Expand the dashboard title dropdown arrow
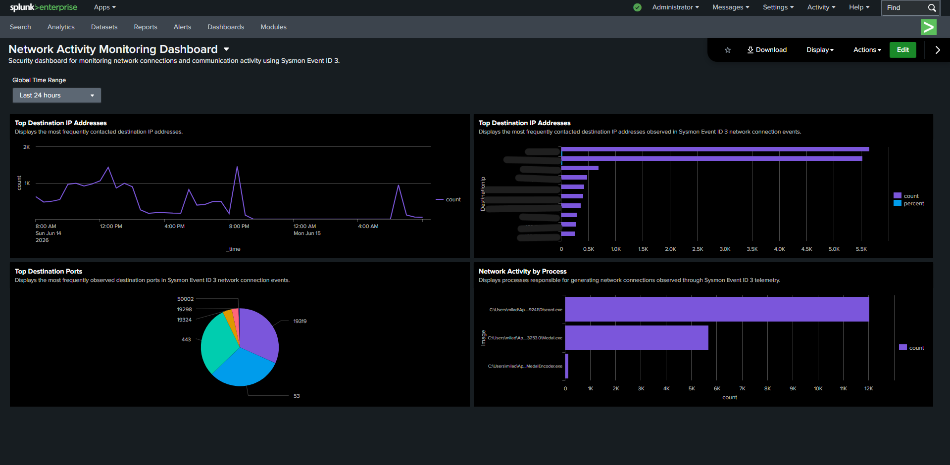The width and height of the screenshot is (950, 465). (226, 49)
